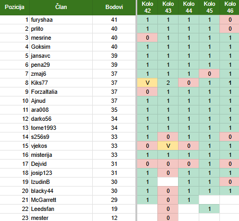The width and height of the screenshot is (239, 221).
Task: Select Leedsfan green 1 cell in Kolo 45
Action: 209,209
